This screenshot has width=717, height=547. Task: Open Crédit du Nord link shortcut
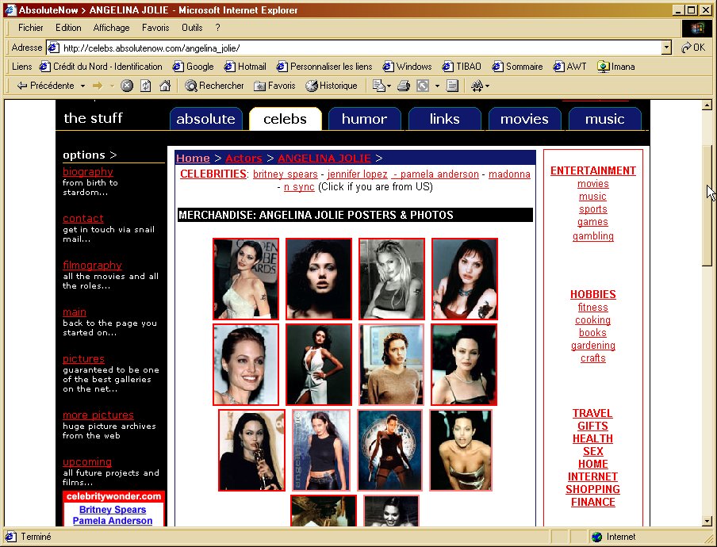101,67
